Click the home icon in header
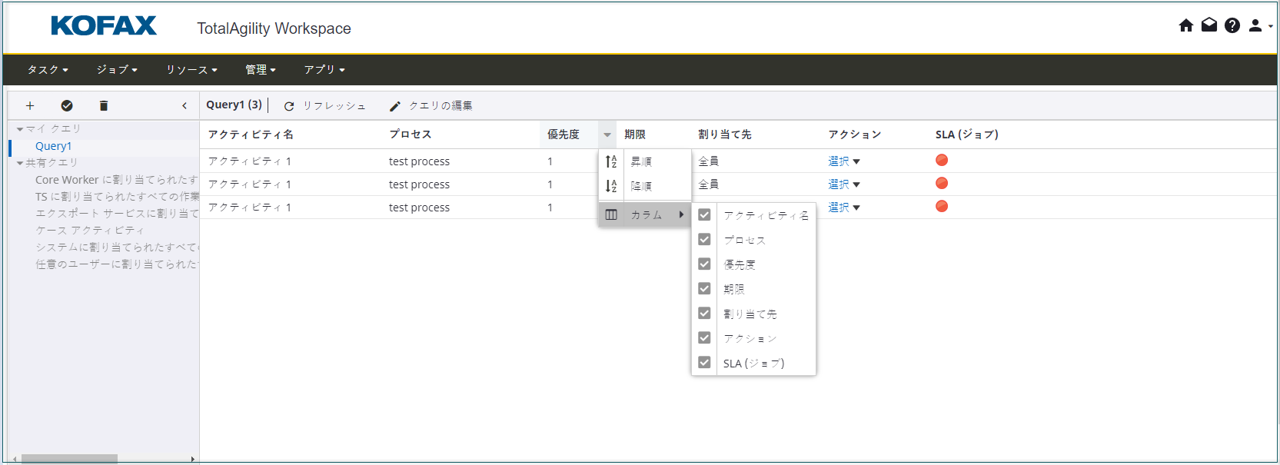The height and width of the screenshot is (465, 1280). pyautogui.click(x=1185, y=26)
